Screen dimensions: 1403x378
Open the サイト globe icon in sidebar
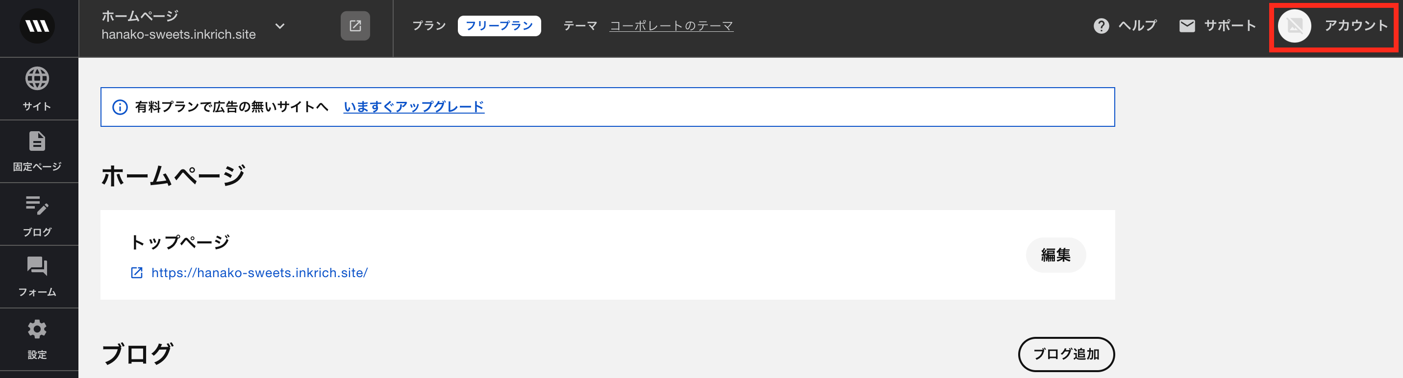click(x=37, y=79)
